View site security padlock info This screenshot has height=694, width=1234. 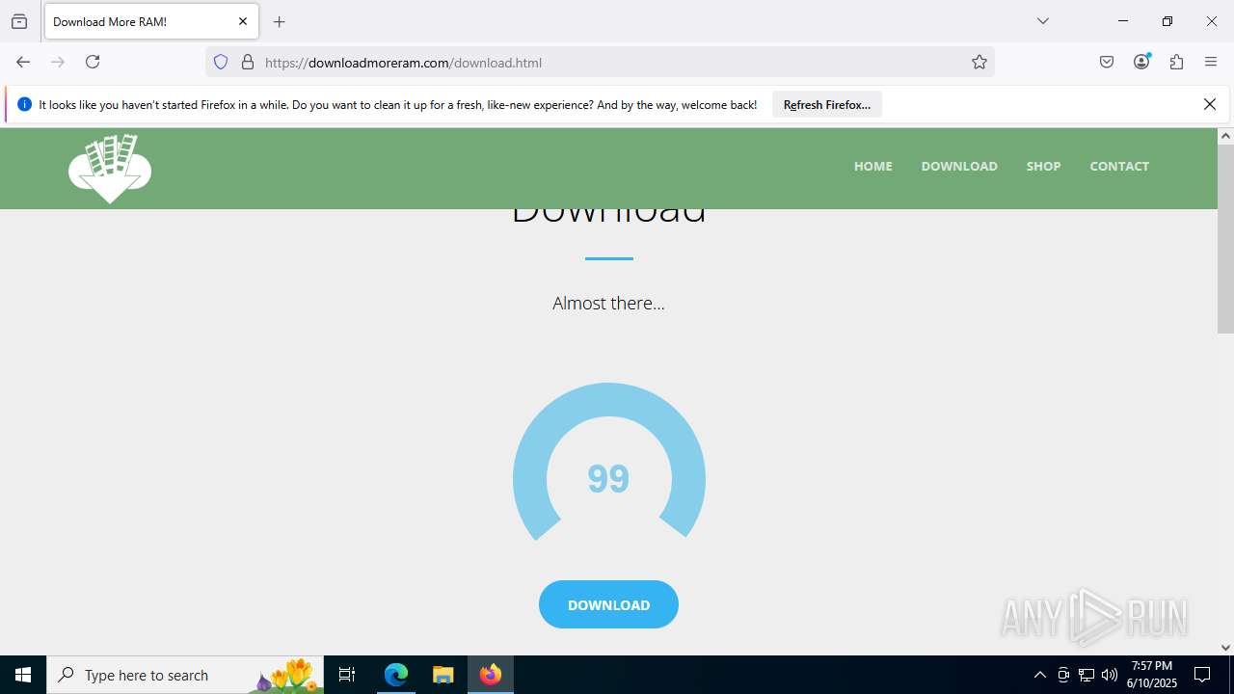point(248,63)
